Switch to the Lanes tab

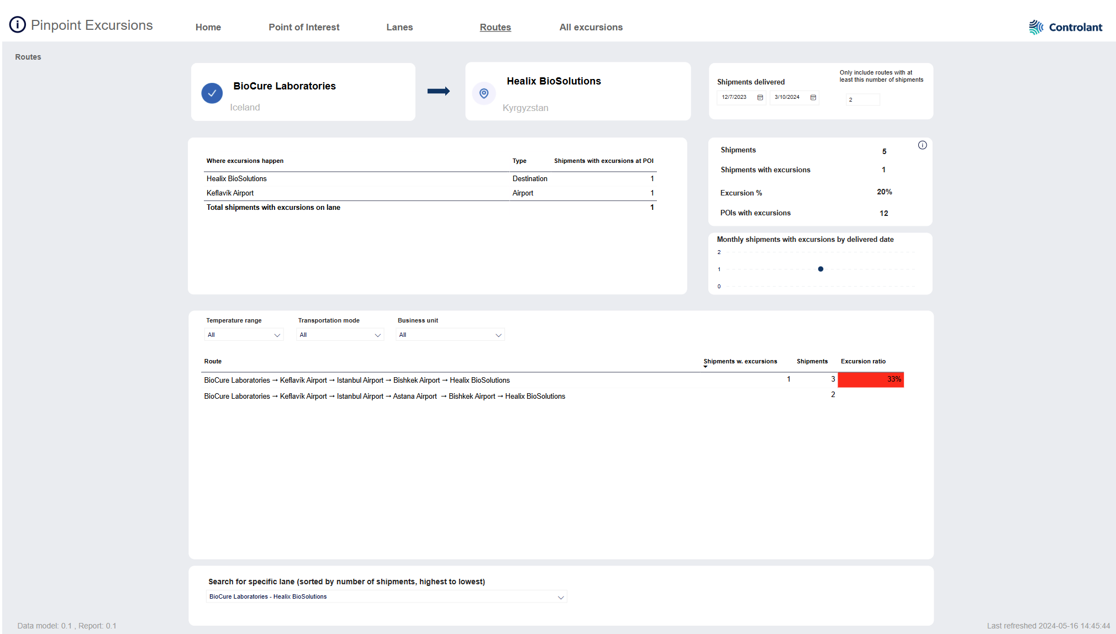pos(399,27)
